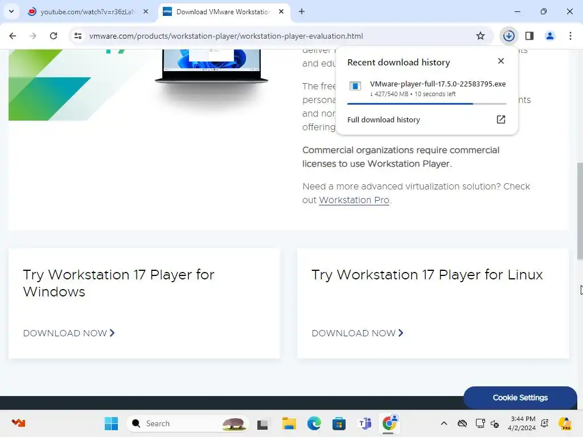Click the Try Workstation 17 Player for Linux heading

[x=427, y=275]
